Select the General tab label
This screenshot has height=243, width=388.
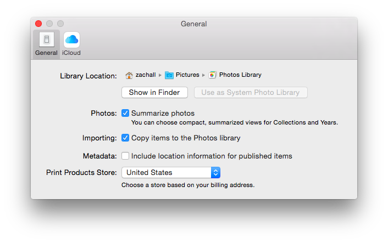[47, 53]
